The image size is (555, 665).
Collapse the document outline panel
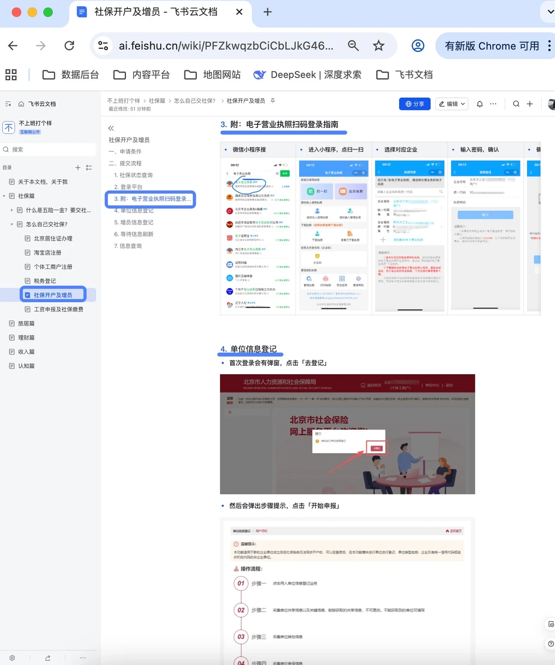tap(111, 128)
